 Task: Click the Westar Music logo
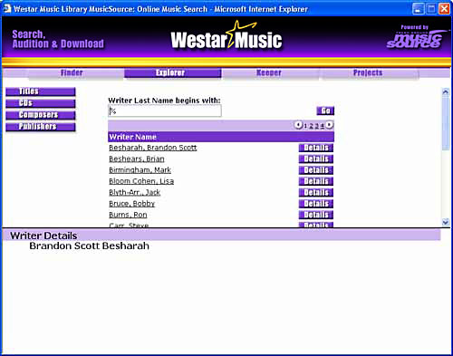pos(226,36)
